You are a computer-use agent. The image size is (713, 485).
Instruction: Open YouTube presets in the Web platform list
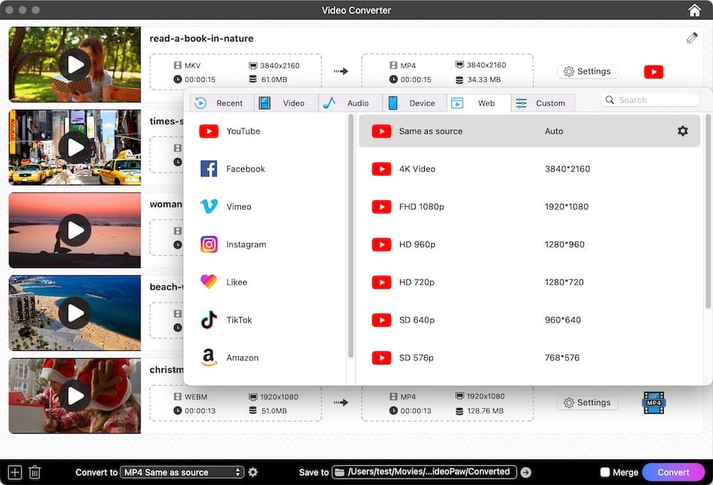pos(208,131)
